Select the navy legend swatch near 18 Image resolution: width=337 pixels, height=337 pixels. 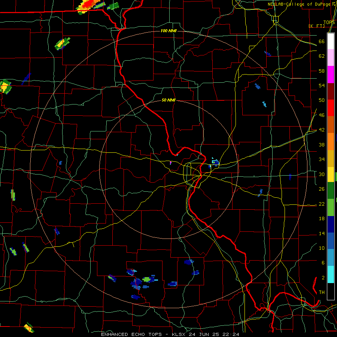click(331, 224)
